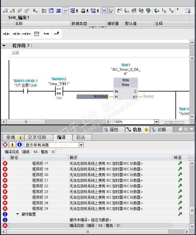This screenshot has width=196, height=235.
Task: Open the tag information dropdown arrow
Action: click(88, 11)
